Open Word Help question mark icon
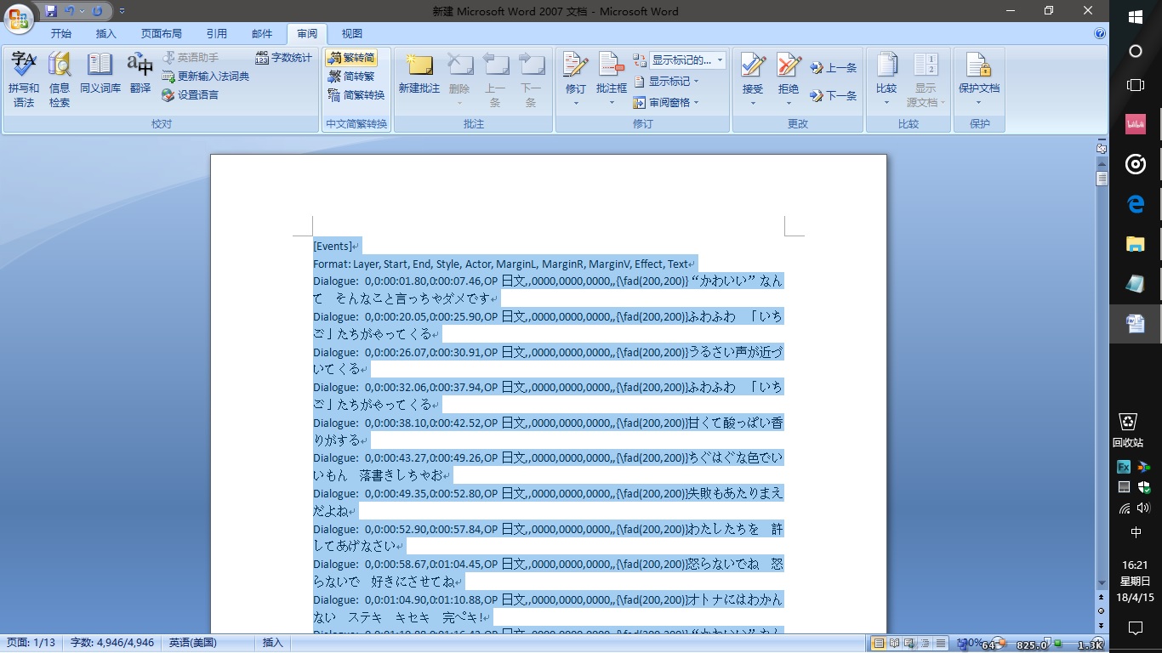Screen dimensions: 1162x653 1100,34
